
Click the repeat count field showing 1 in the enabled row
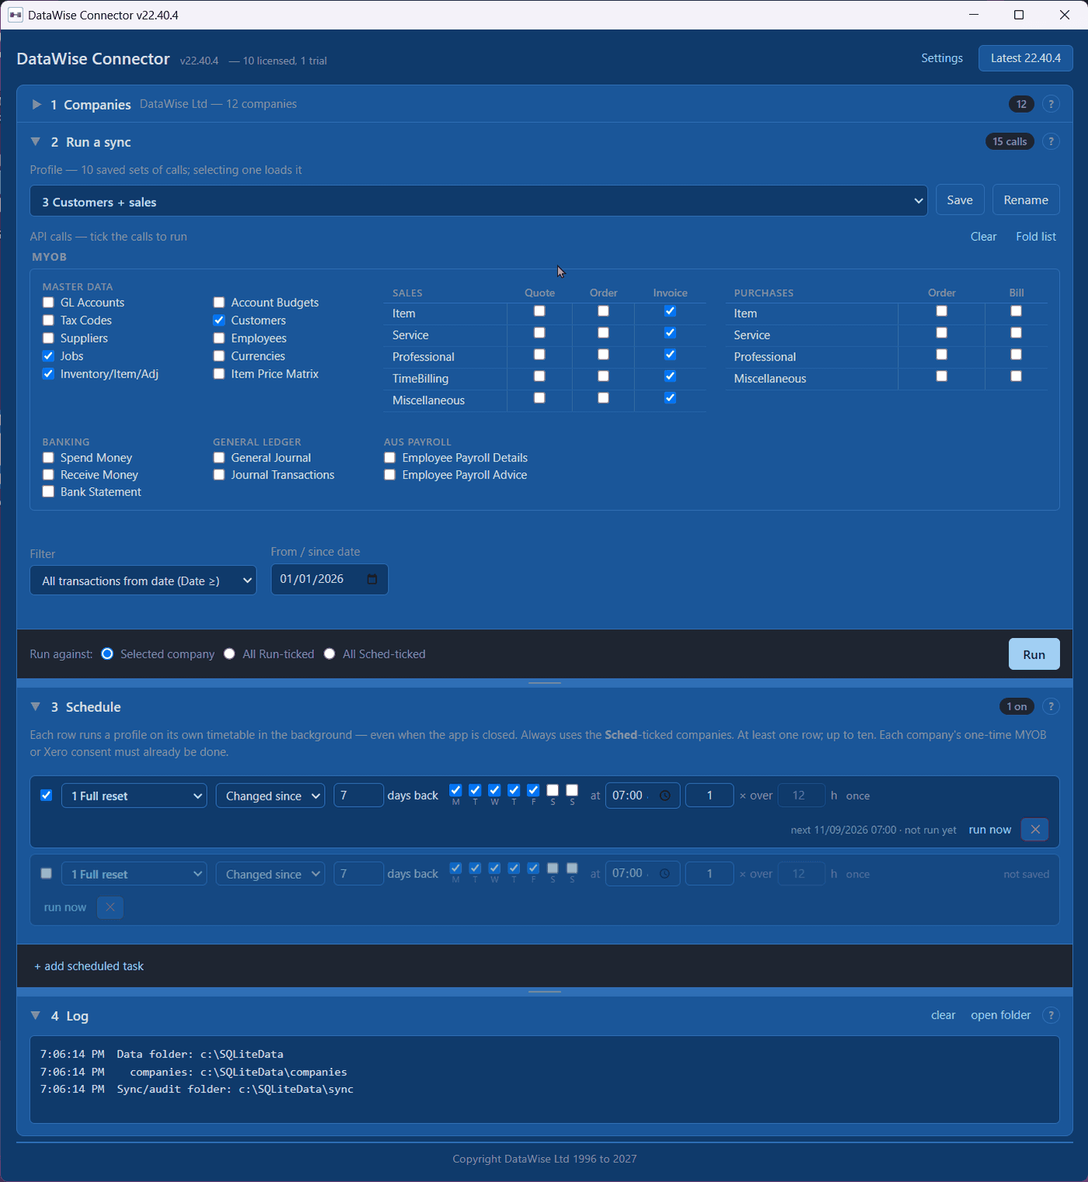pos(710,796)
